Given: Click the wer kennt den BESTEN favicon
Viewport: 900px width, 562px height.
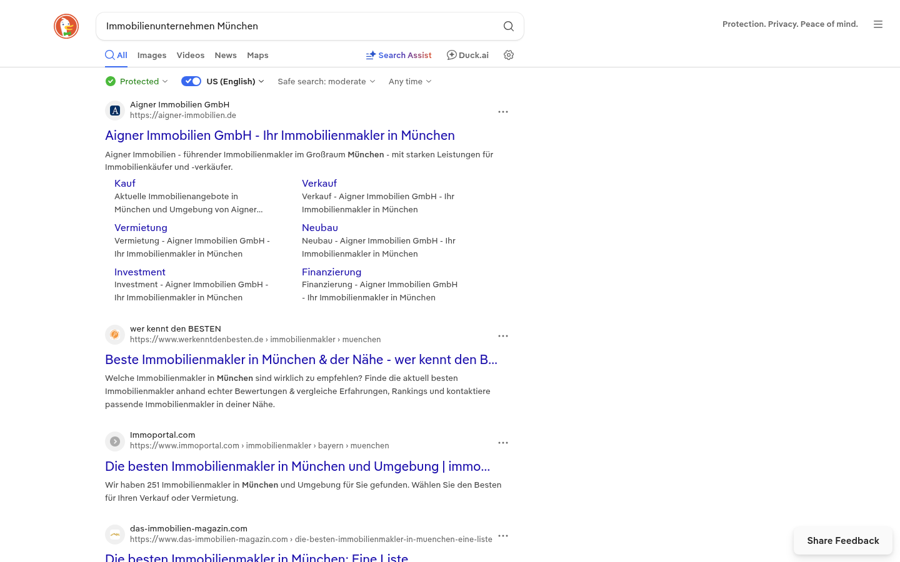Looking at the screenshot, I should (x=115, y=335).
